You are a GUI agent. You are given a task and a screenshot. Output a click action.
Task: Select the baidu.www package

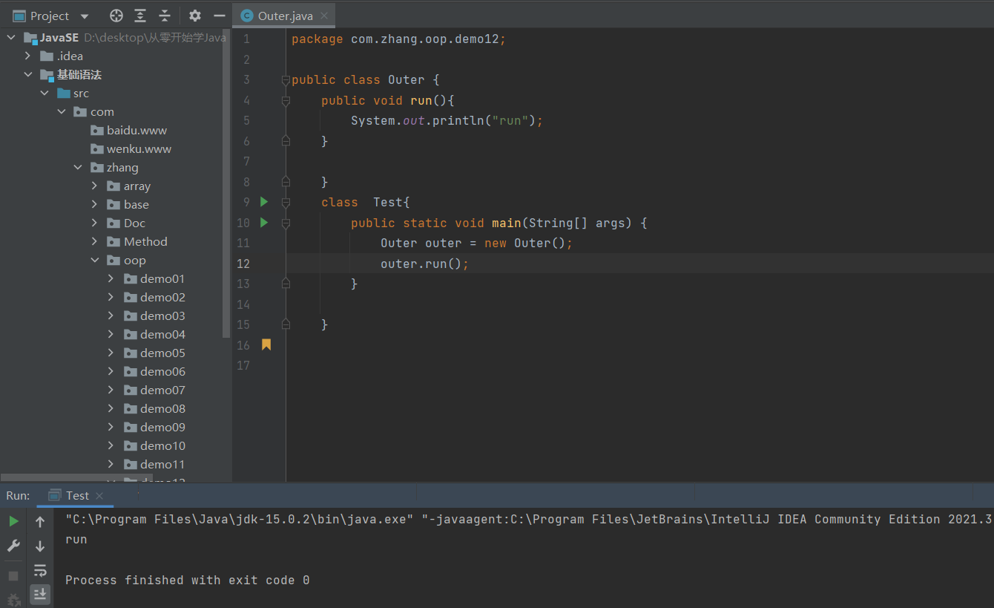[136, 130]
